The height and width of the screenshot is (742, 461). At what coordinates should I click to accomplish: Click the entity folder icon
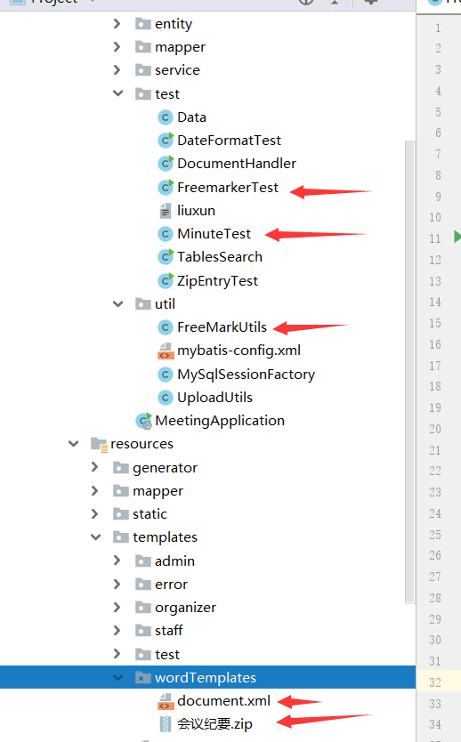pos(143,24)
